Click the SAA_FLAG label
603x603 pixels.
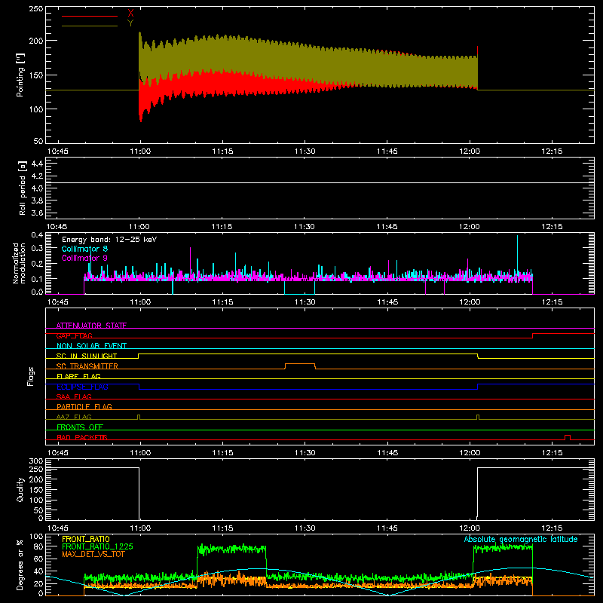[x=74, y=396]
